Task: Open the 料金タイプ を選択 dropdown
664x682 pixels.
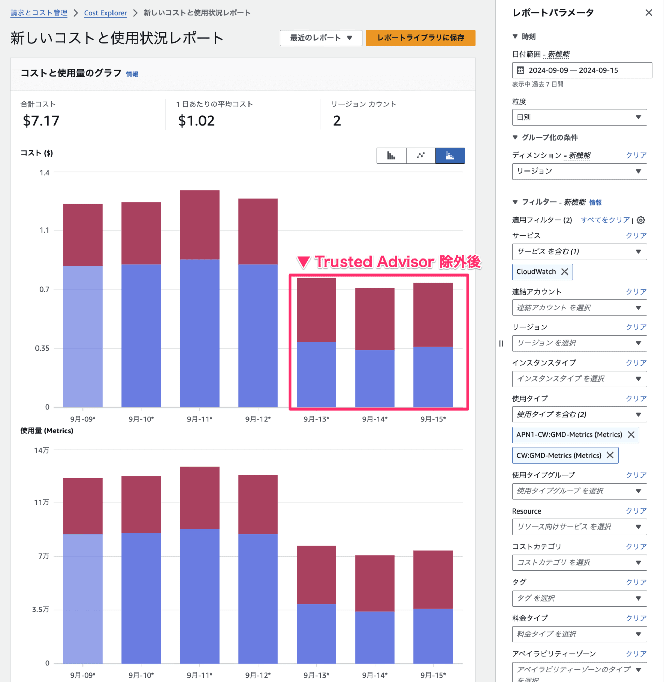Action: click(579, 634)
